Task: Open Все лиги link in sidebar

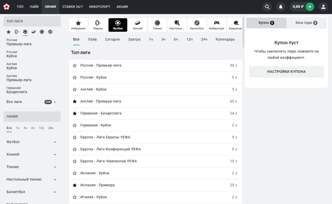Action: coord(31,102)
